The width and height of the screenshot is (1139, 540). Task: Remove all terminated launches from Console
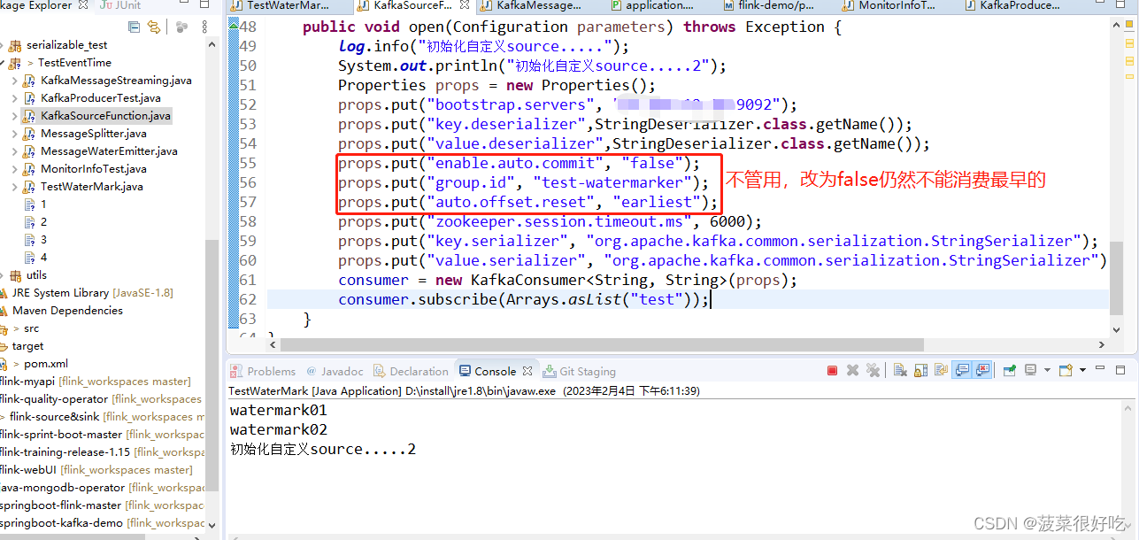(x=872, y=370)
